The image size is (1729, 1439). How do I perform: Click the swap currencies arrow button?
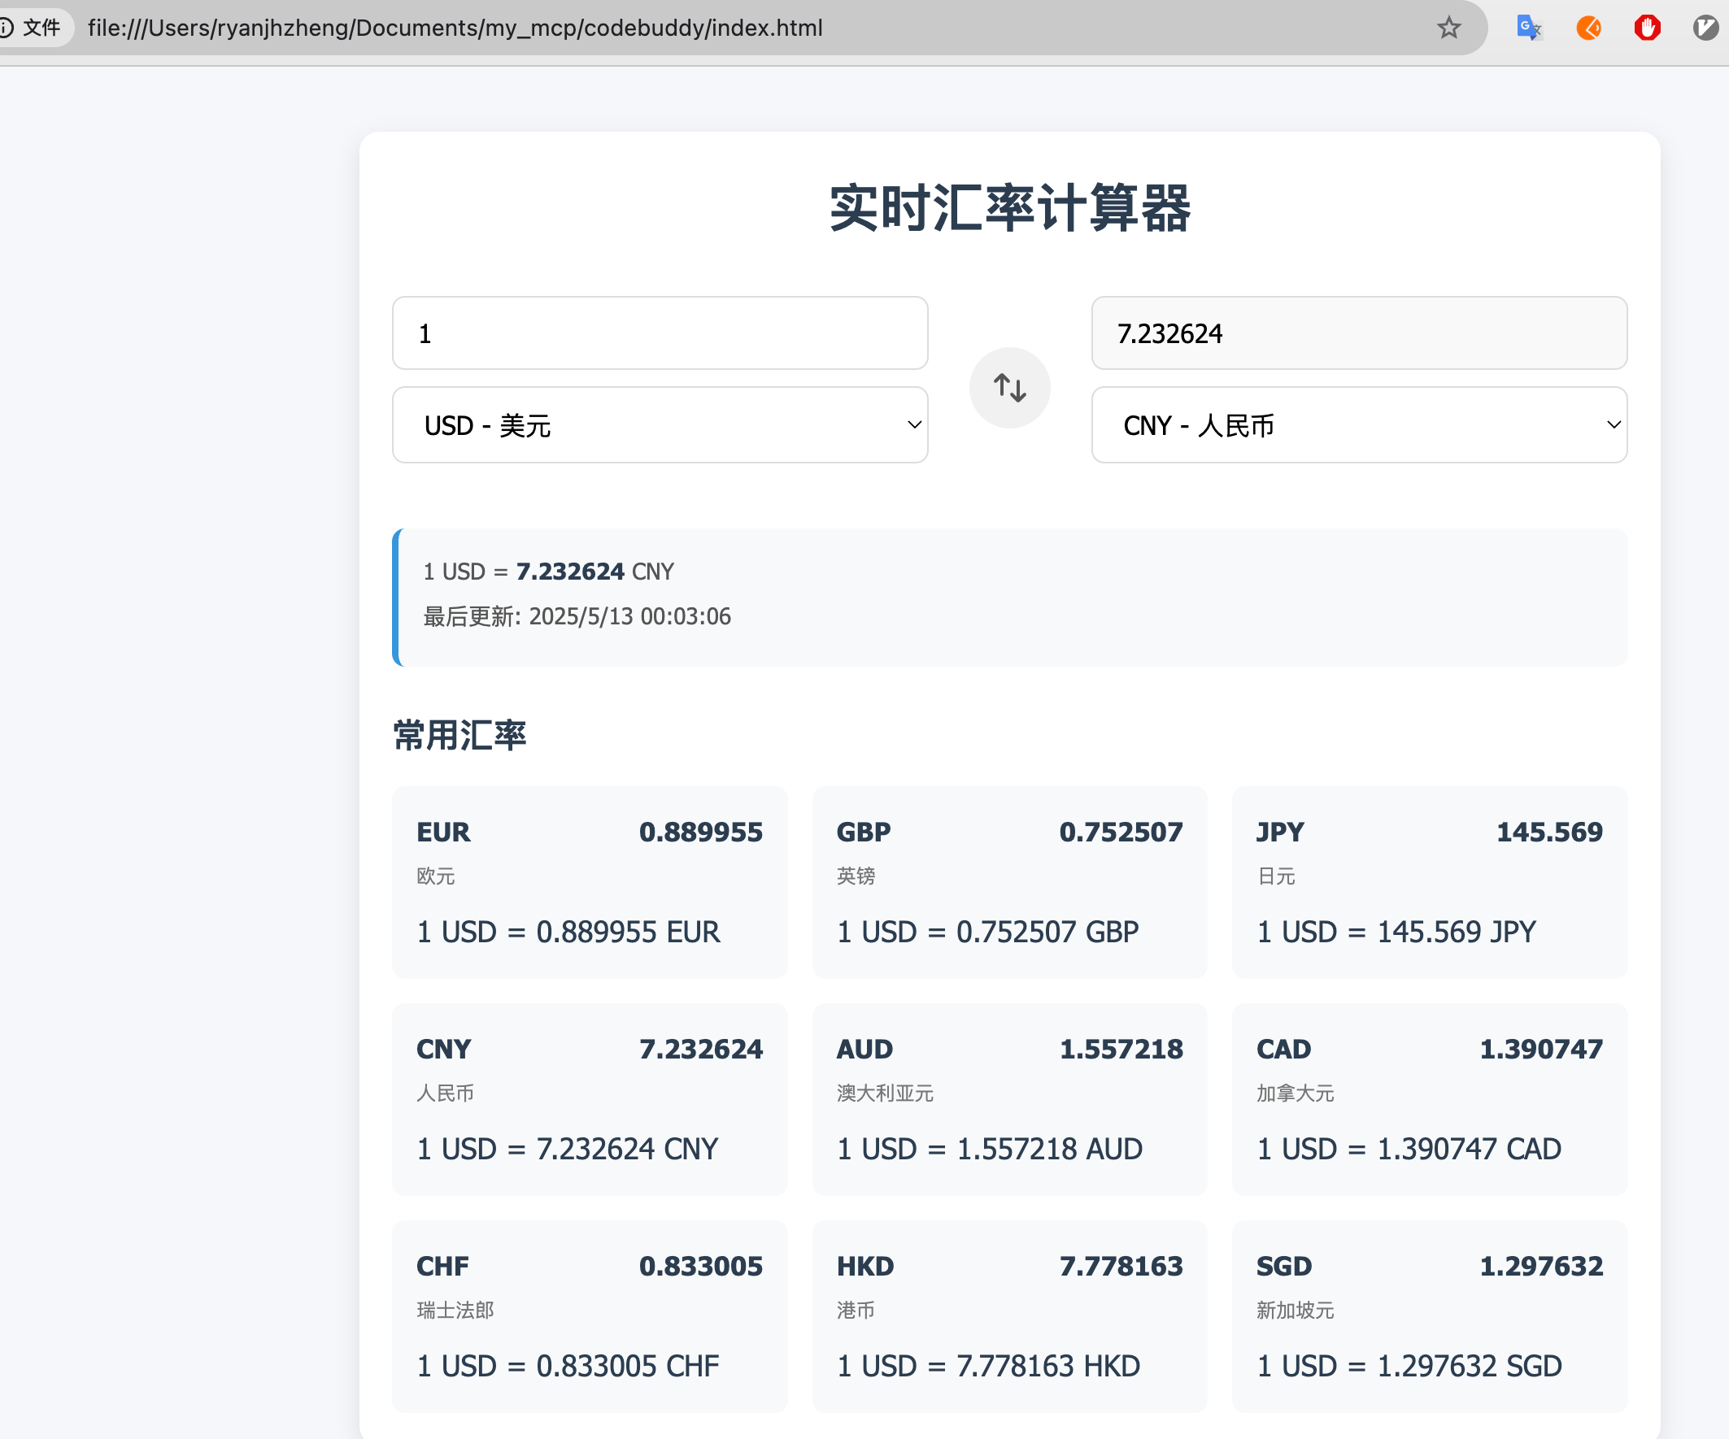pos(1009,387)
